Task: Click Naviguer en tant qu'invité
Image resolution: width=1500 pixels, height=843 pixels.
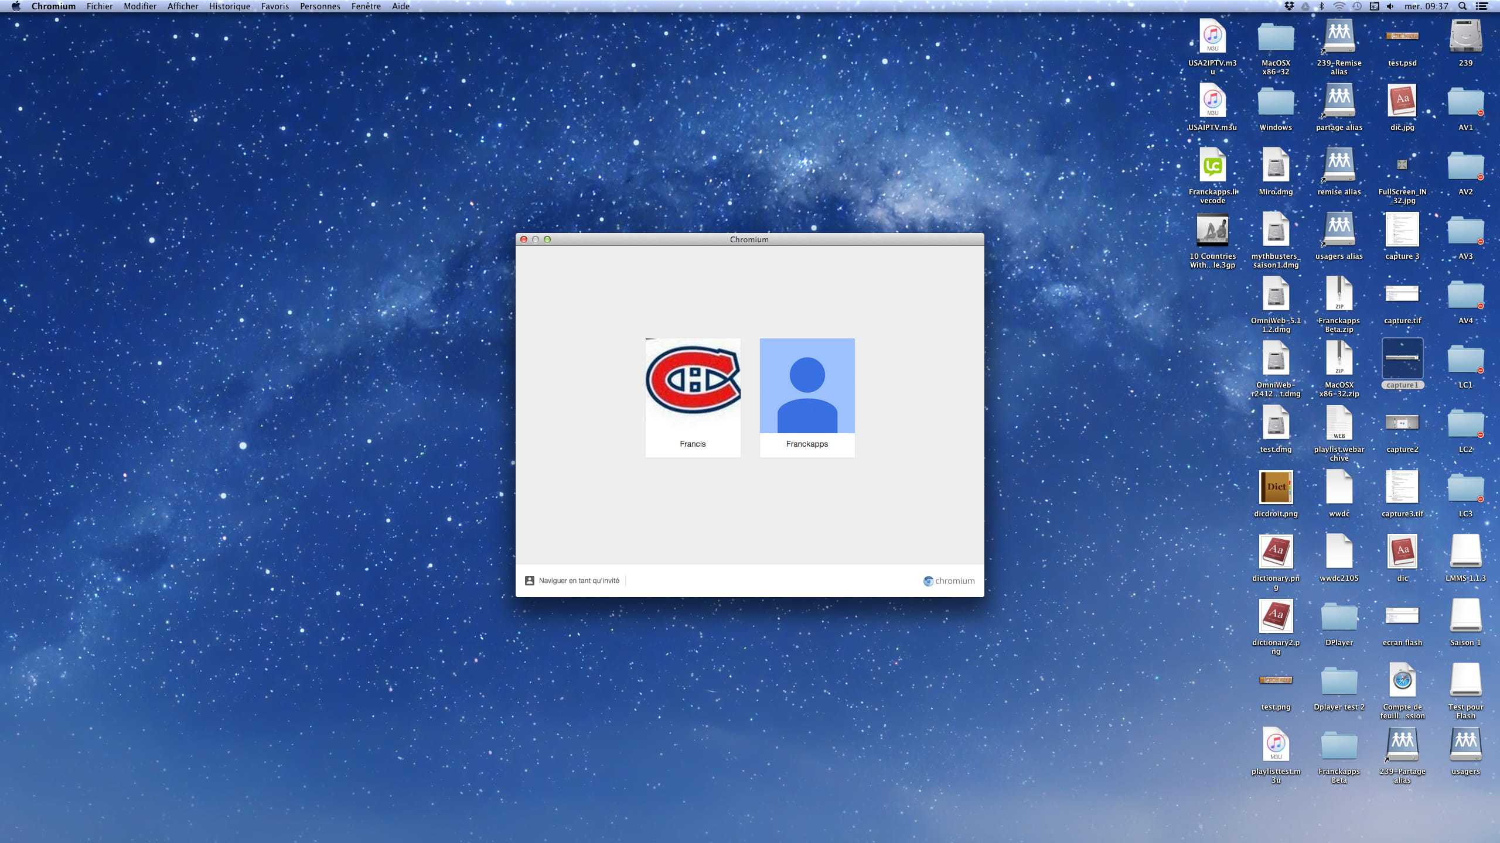Action: click(572, 580)
